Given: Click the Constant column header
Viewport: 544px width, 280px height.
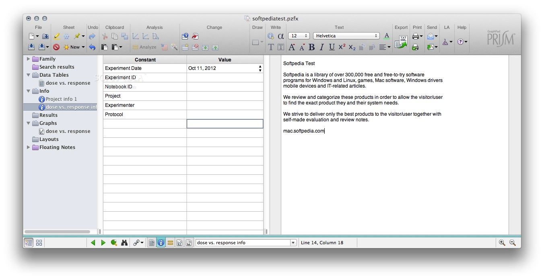Looking at the screenshot, I should [145, 59].
